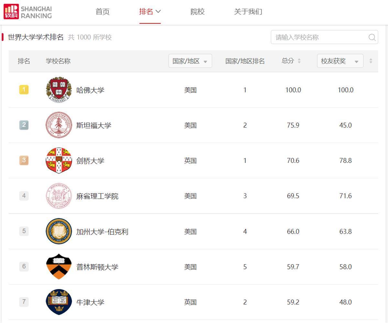The width and height of the screenshot is (388, 323).
Task: Open the 校友获奖 indicator dropdown
Action: coord(340,61)
